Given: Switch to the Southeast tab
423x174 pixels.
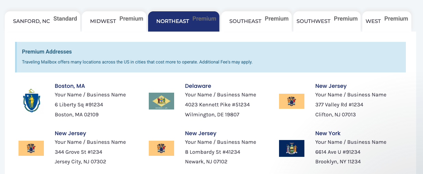Looking at the screenshot, I should (256, 21).
